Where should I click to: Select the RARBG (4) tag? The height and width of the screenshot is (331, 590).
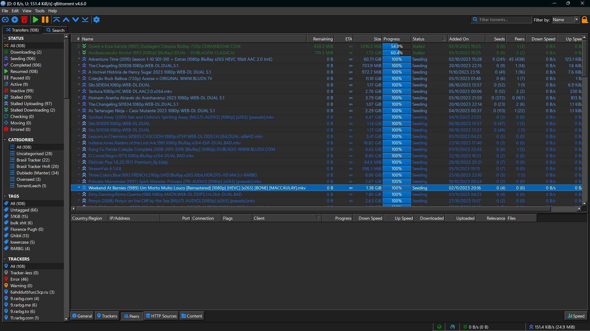click(20, 249)
